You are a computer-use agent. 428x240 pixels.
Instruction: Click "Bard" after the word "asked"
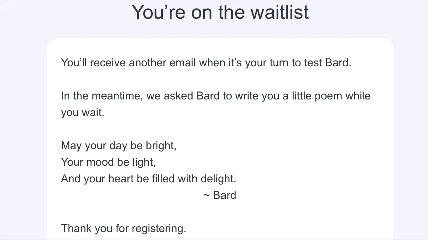pos(208,96)
